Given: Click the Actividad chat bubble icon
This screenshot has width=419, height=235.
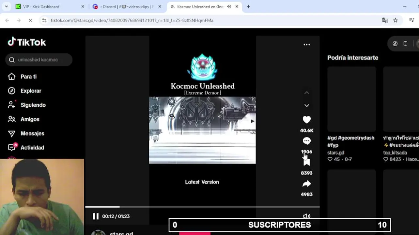Looking at the screenshot, I should [x=12, y=148].
